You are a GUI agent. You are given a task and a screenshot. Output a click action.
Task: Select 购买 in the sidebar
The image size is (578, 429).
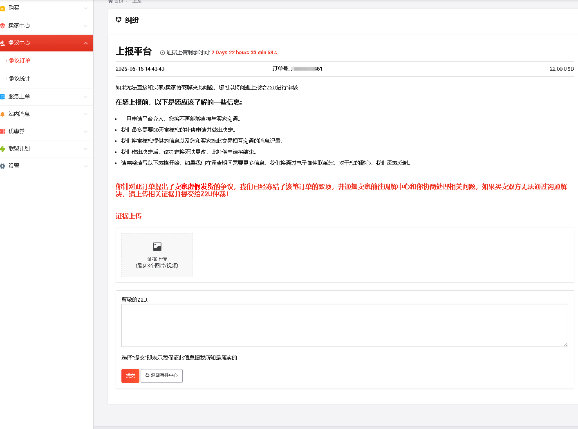tap(47, 8)
